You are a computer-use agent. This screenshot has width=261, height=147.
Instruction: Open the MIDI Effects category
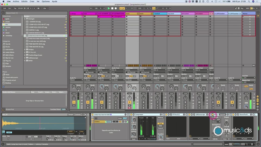point(10,55)
